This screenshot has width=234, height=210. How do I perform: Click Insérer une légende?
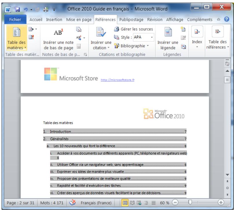tap(168, 38)
